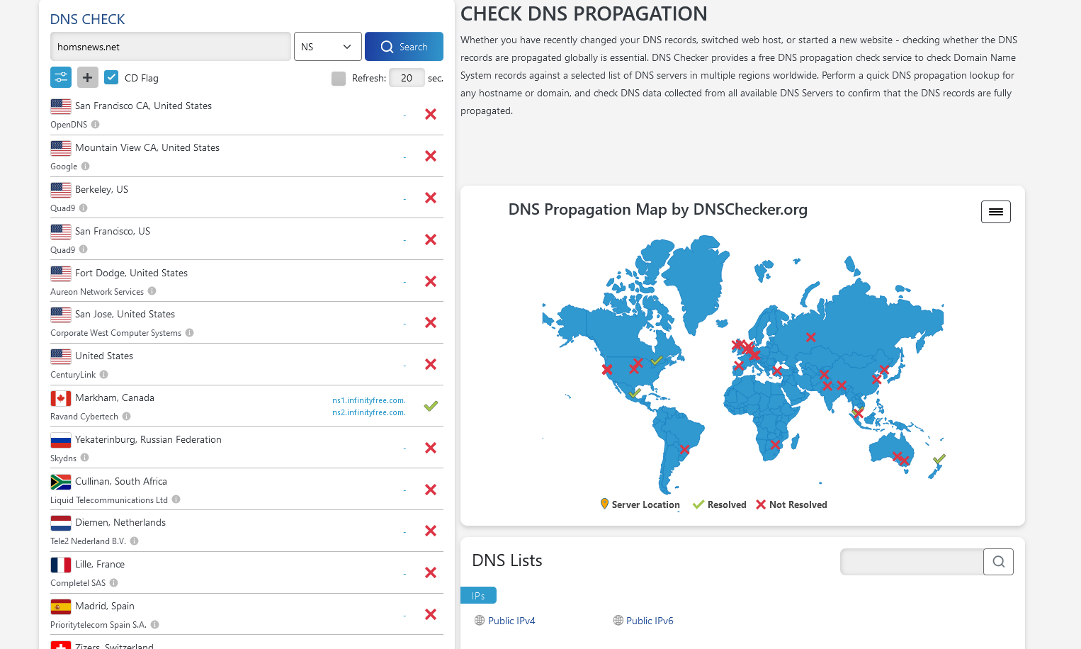Click red X status for Mountain View Google

point(431,156)
